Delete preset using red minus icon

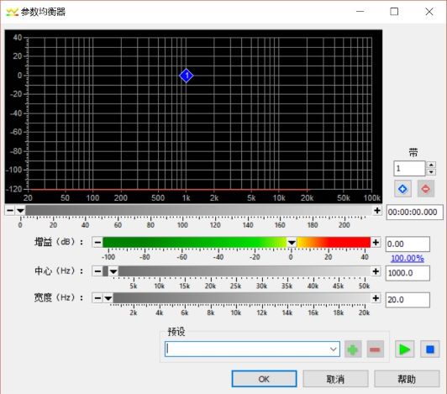[375, 349]
